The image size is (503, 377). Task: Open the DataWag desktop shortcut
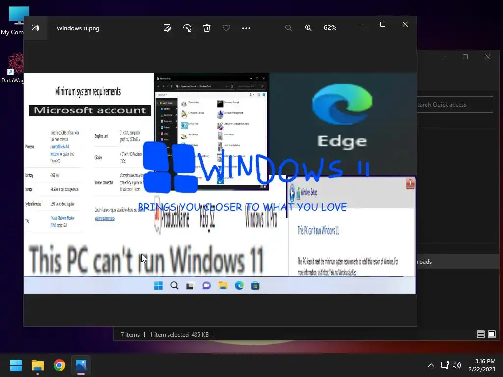(13, 68)
